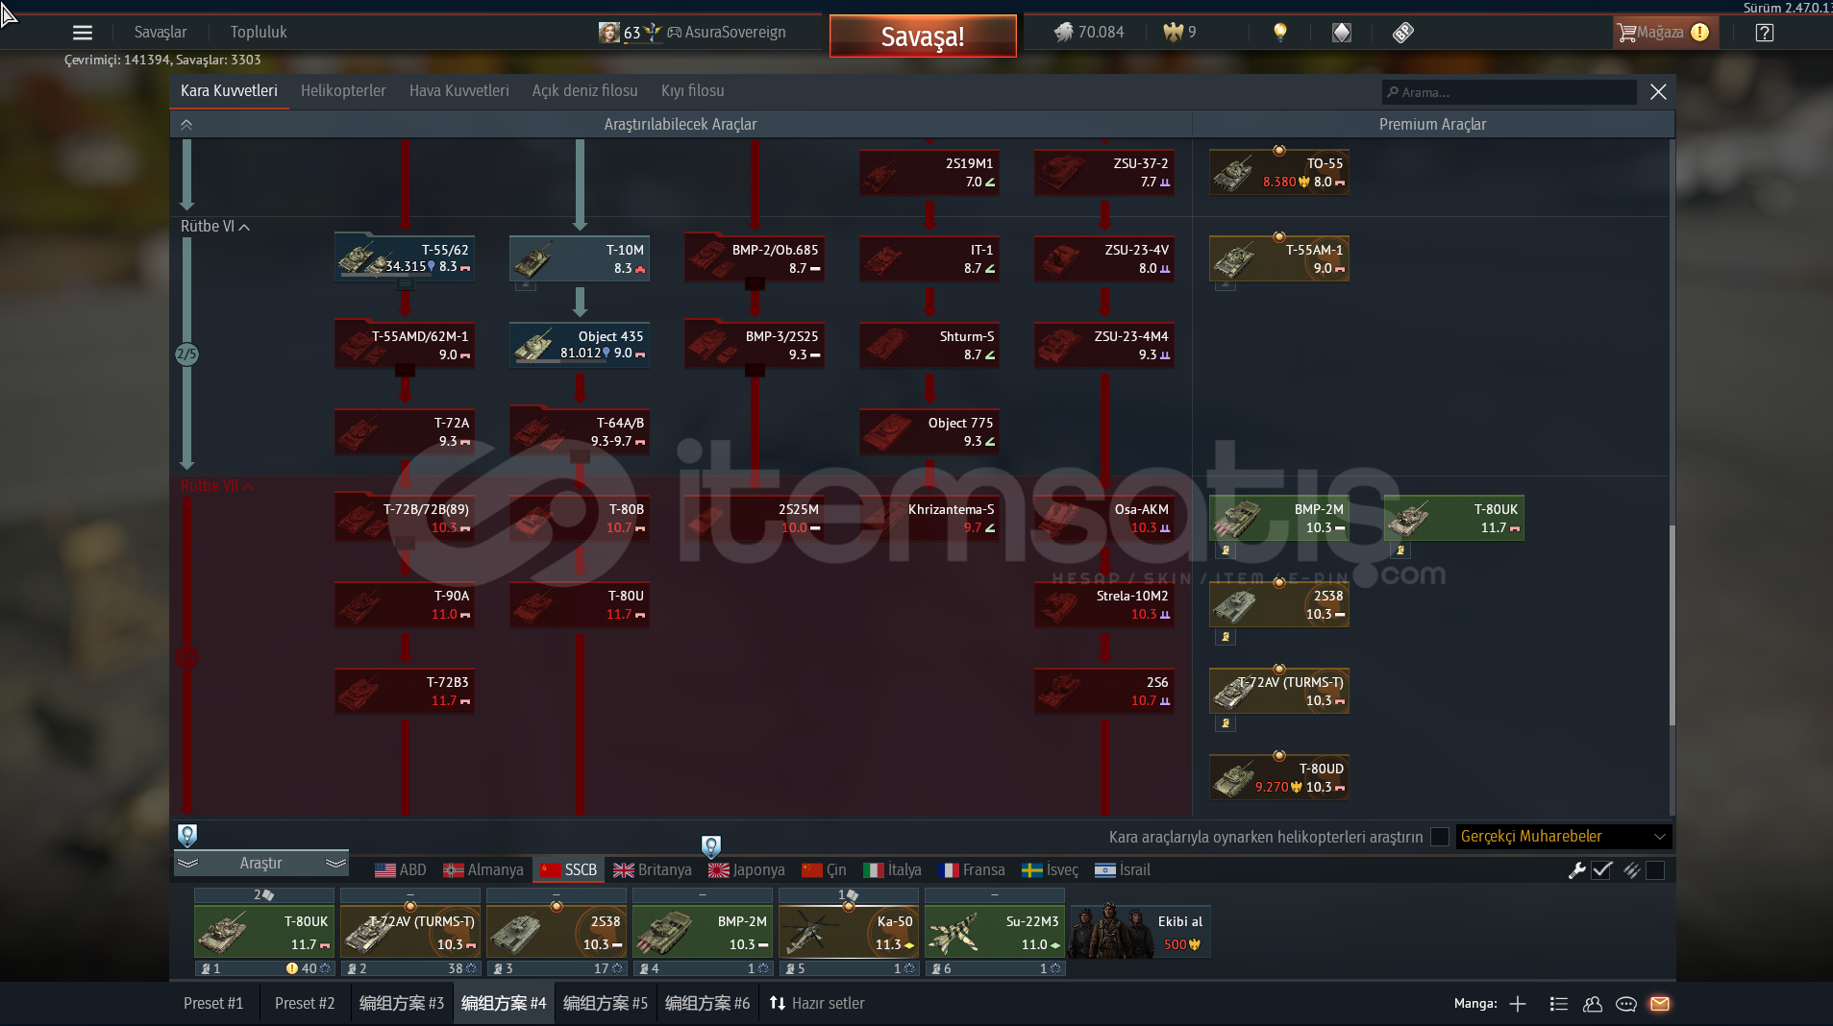Click the Araştır research button

pyautogui.click(x=261, y=864)
